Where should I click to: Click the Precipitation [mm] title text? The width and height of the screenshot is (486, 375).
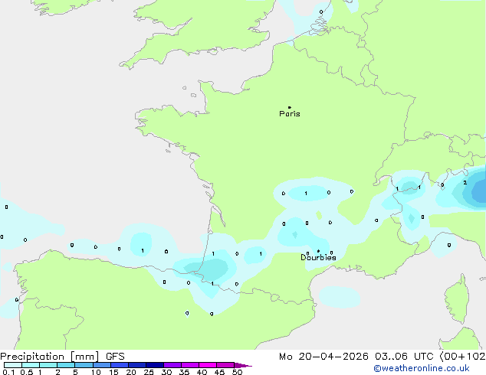(50, 357)
